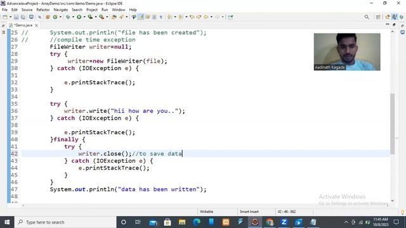The width and height of the screenshot is (406, 228).
Task: Click the Smart Insert status entry
Action: [249, 212]
